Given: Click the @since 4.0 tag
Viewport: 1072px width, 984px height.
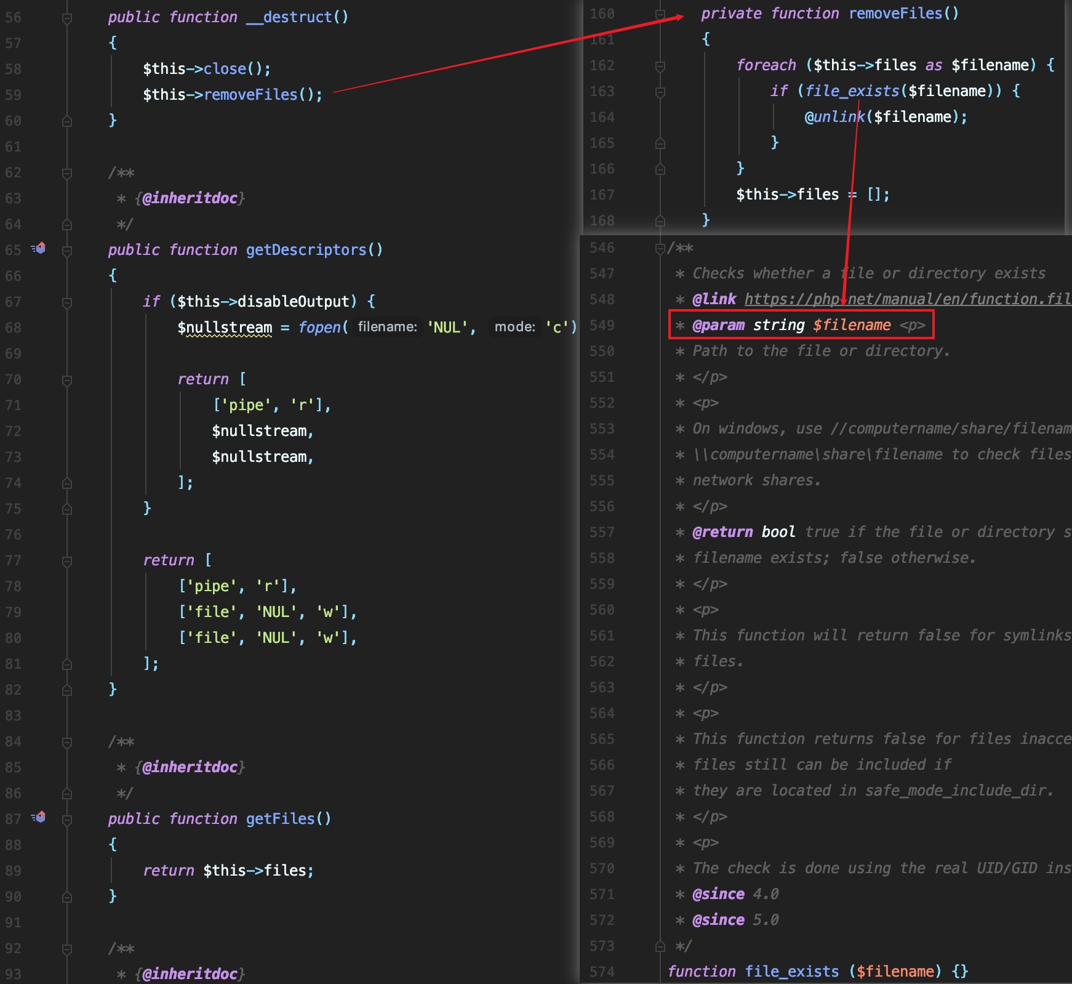Looking at the screenshot, I should (735, 894).
